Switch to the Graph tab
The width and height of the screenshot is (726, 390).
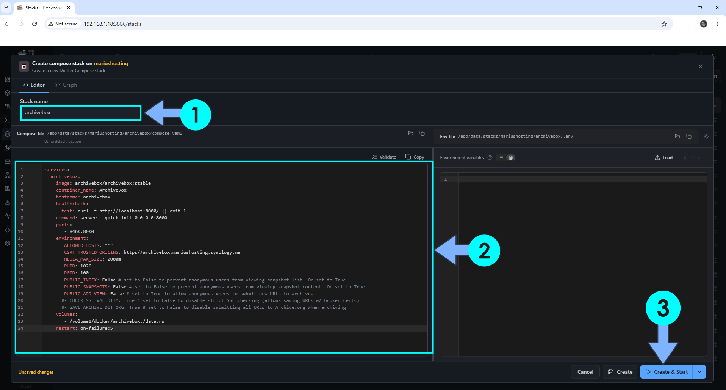(66, 85)
